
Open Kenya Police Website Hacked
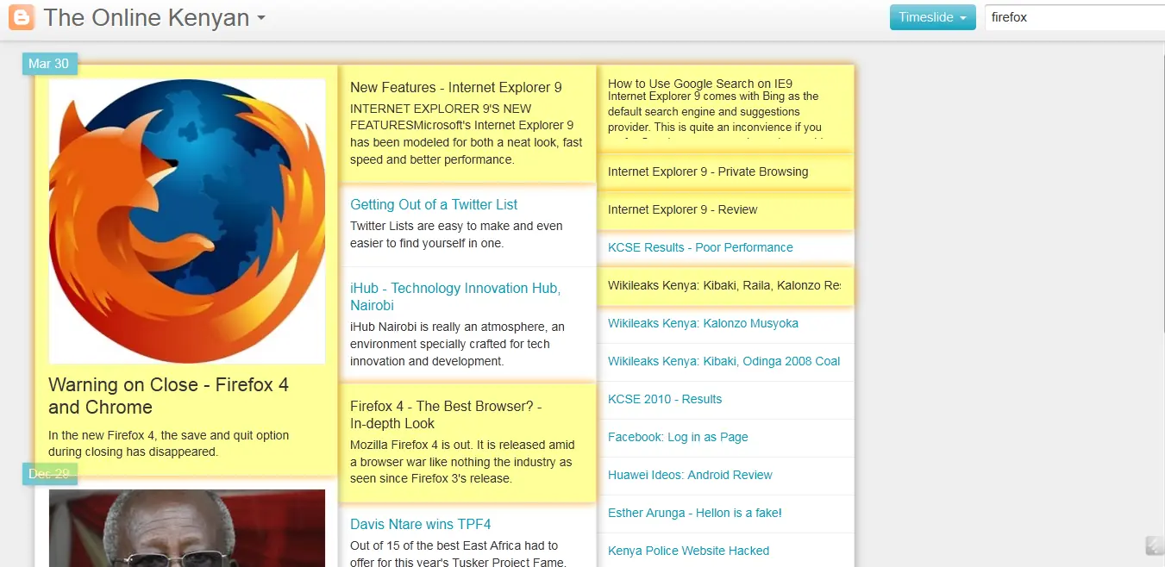tap(688, 551)
